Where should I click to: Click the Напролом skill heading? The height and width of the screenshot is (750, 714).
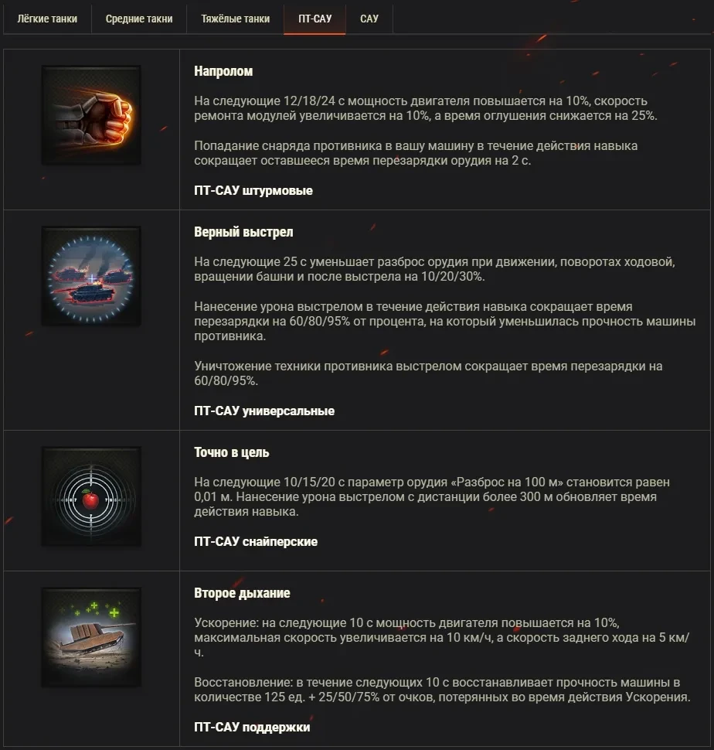tap(223, 71)
